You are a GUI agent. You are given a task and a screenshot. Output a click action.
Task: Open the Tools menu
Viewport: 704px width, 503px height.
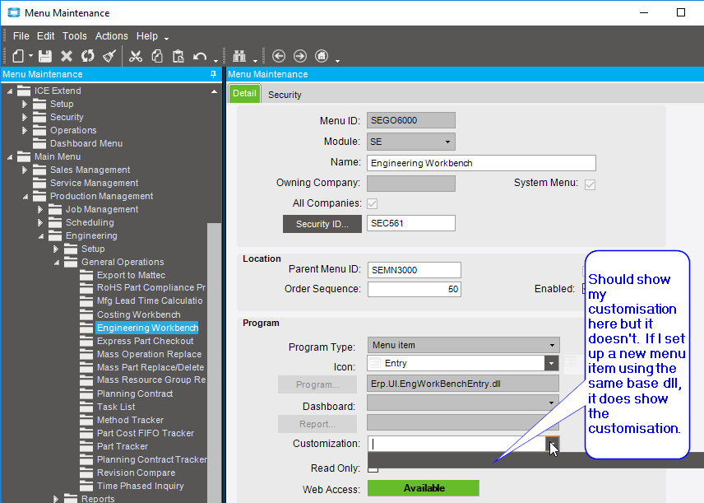click(x=75, y=35)
